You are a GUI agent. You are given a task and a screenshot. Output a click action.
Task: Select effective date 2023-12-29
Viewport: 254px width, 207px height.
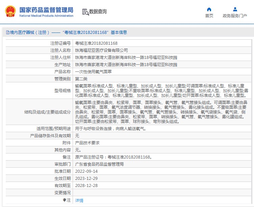[86, 179]
